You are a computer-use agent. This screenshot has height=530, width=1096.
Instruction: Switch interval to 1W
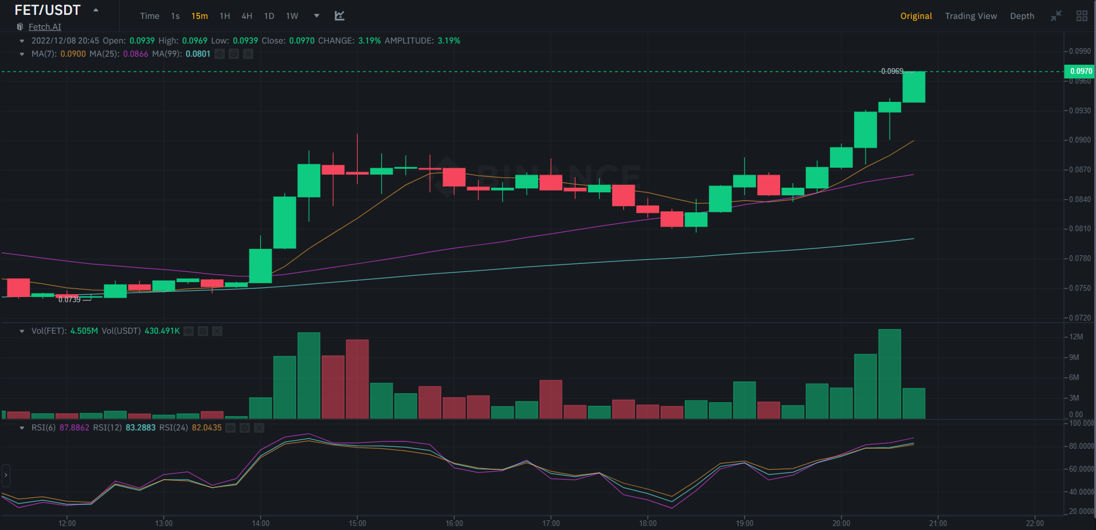[x=292, y=16]
